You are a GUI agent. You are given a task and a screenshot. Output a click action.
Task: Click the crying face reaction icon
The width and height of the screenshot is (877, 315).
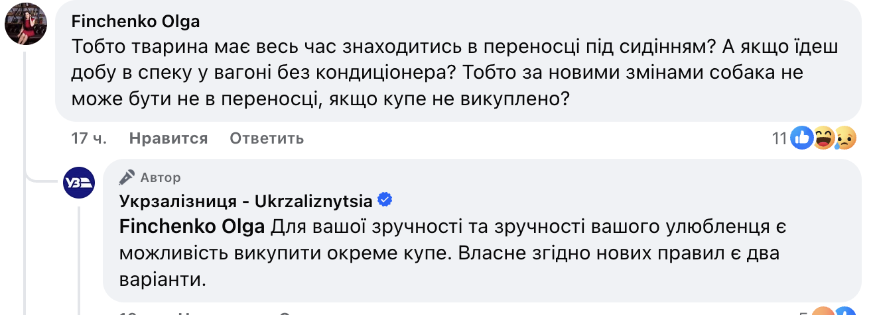[x=844, y=138]
